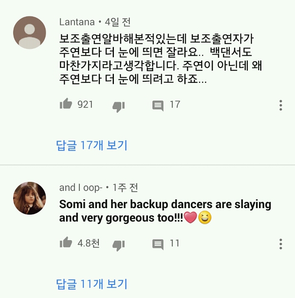This screenshot has width=295, height=298.
Task: Expand 답글 11개 보기 replies
Action: tap(92, 284)
